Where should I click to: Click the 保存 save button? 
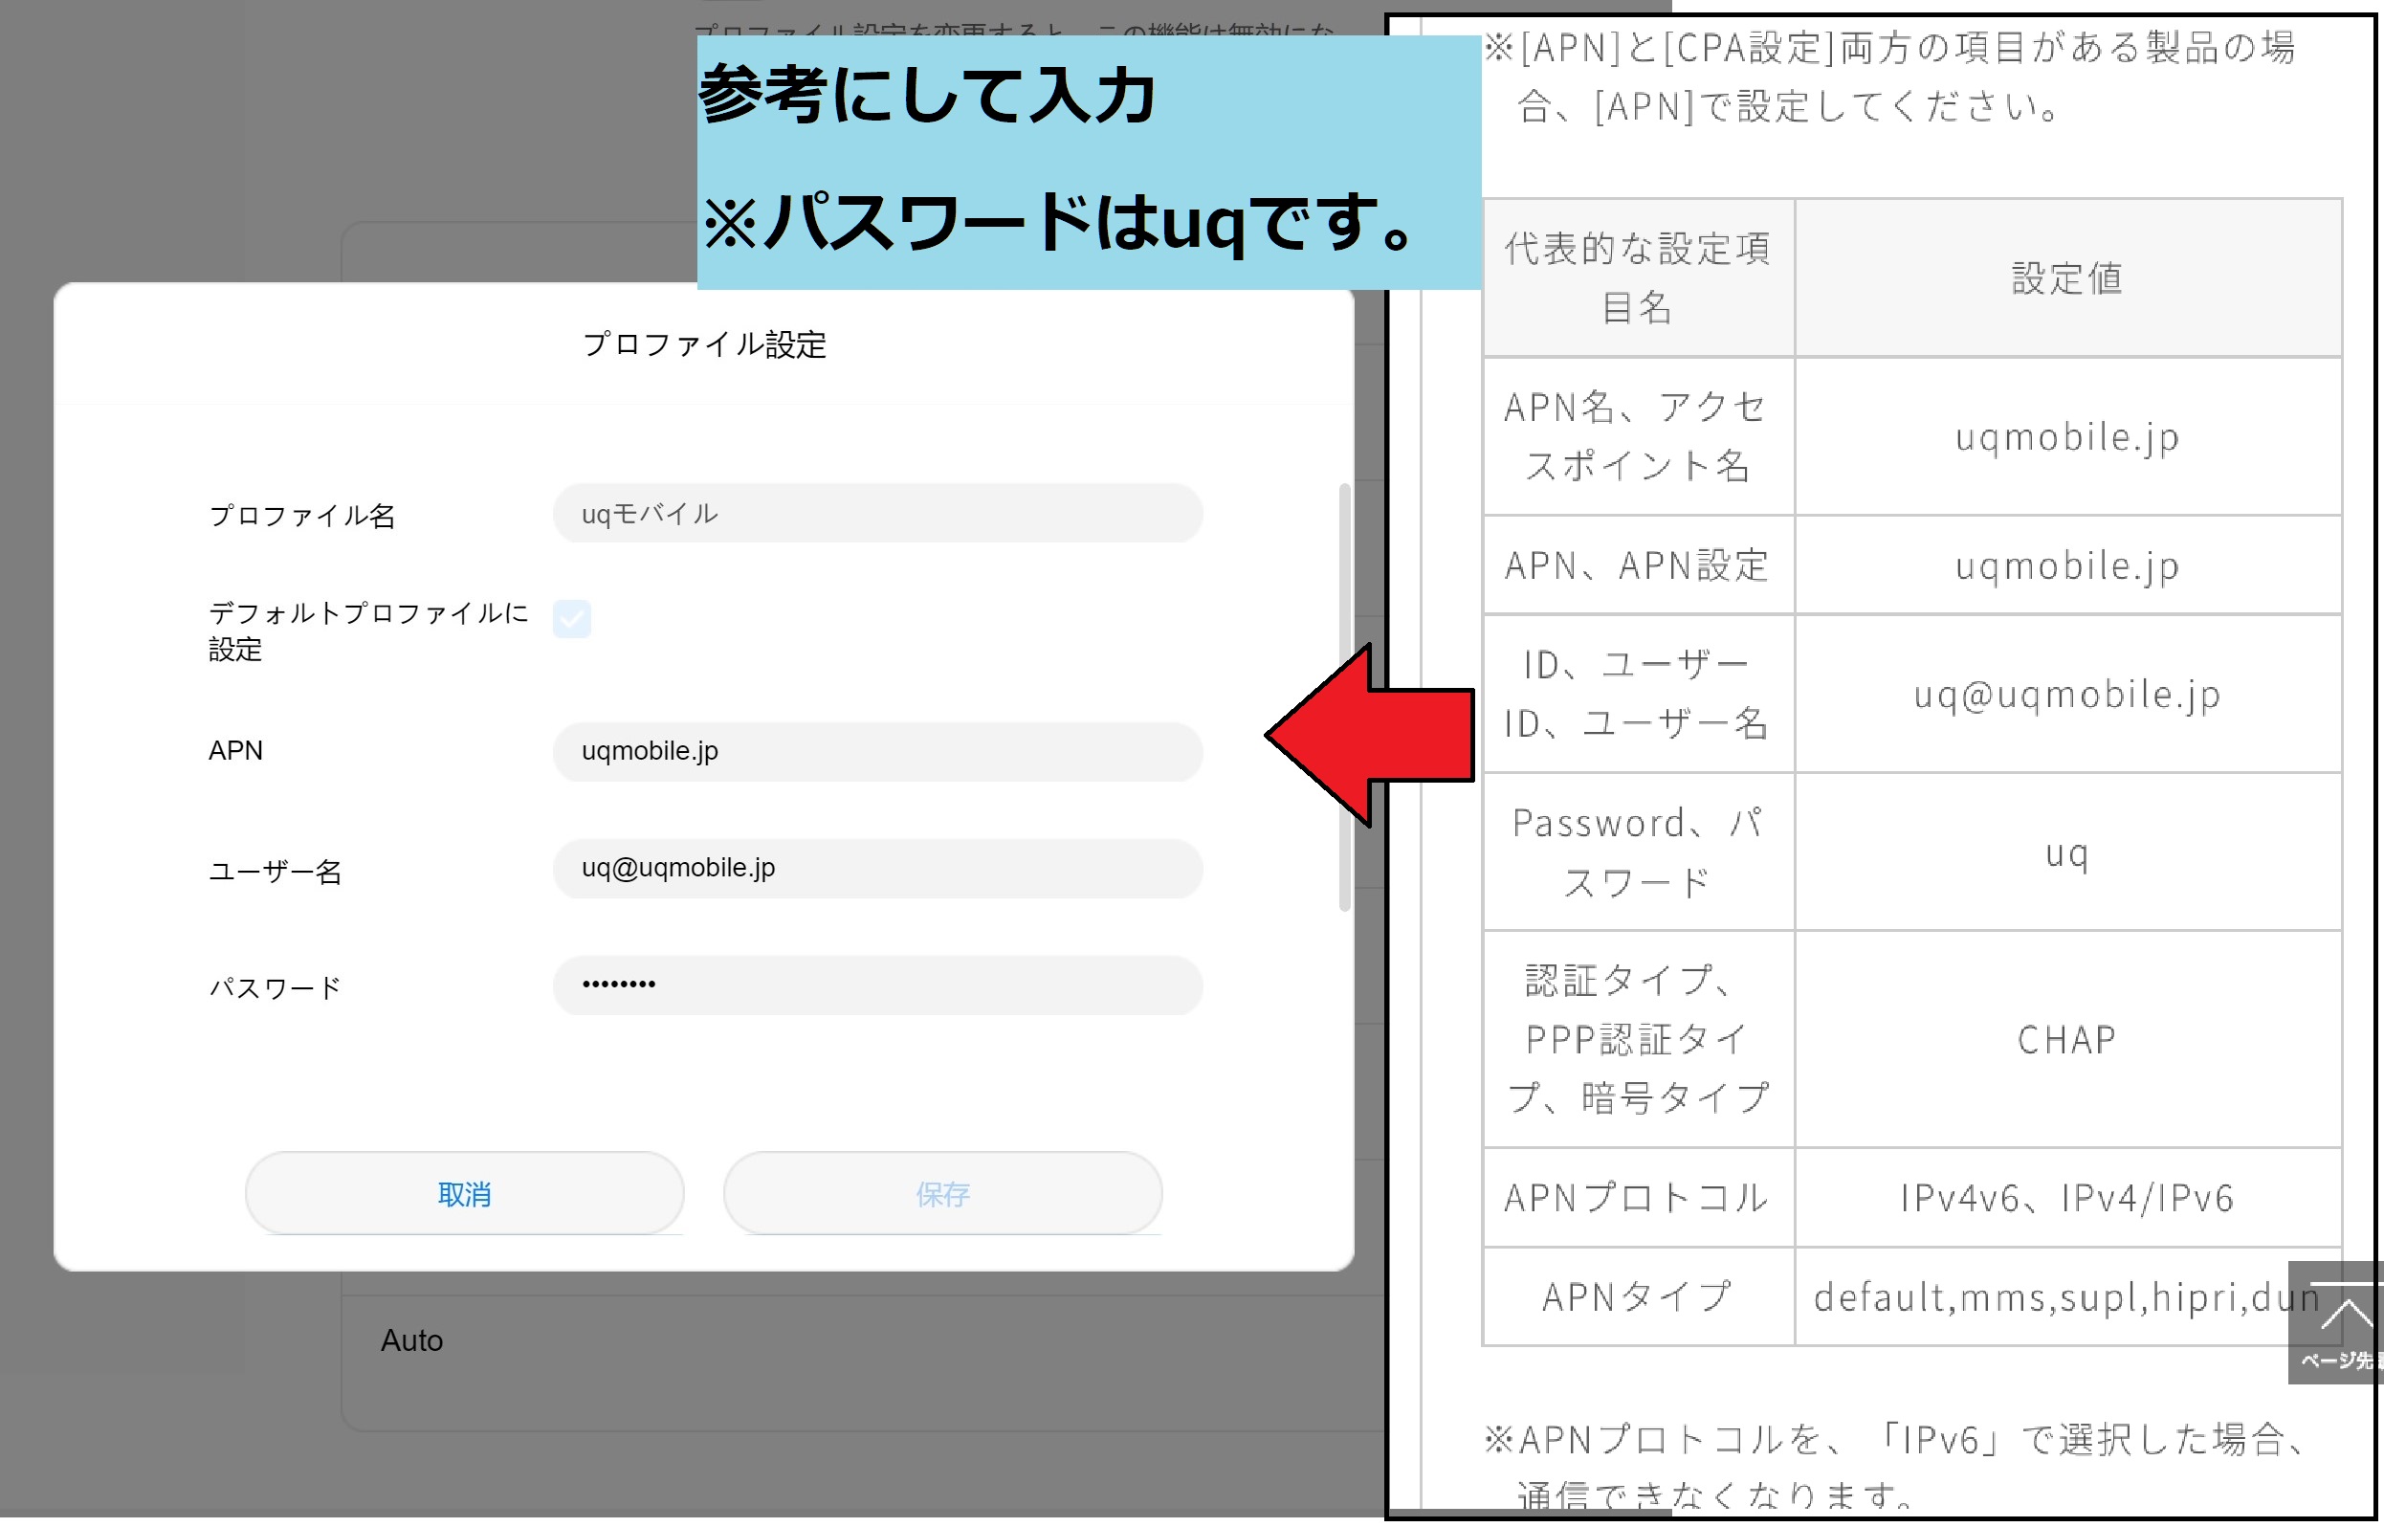(x=941, y=1194)
